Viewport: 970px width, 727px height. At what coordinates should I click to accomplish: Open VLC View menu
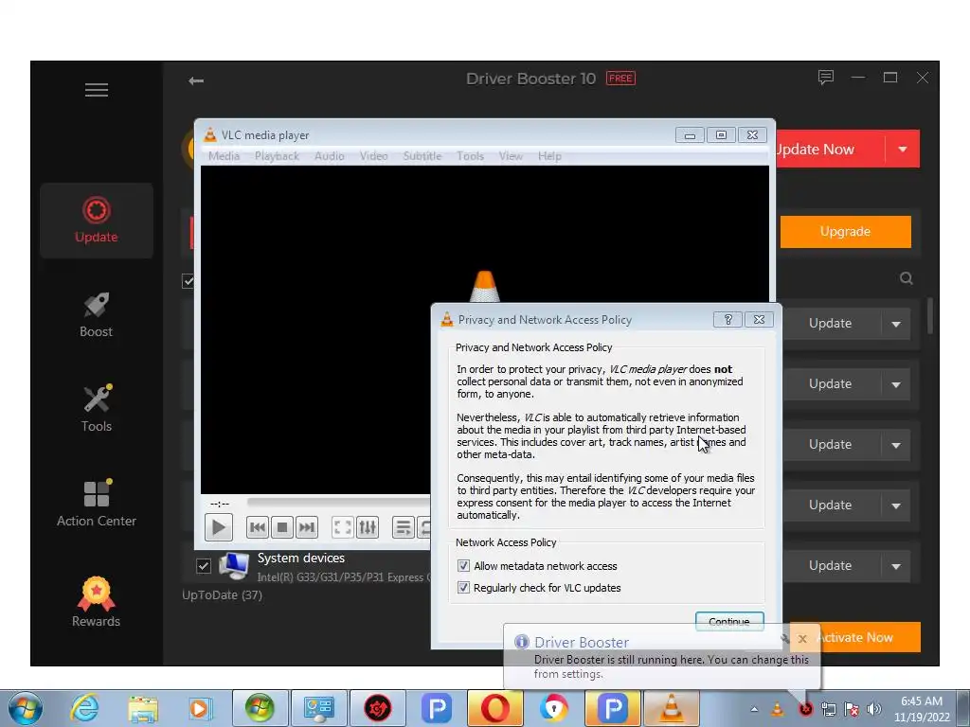point(511,156)
